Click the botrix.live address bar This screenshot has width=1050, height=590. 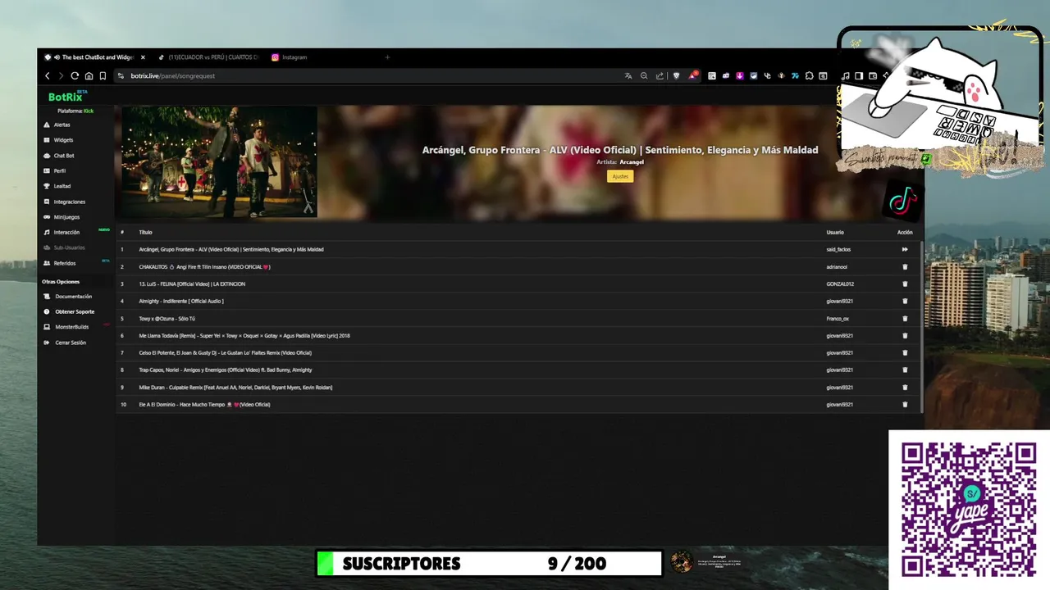[369, 75]
